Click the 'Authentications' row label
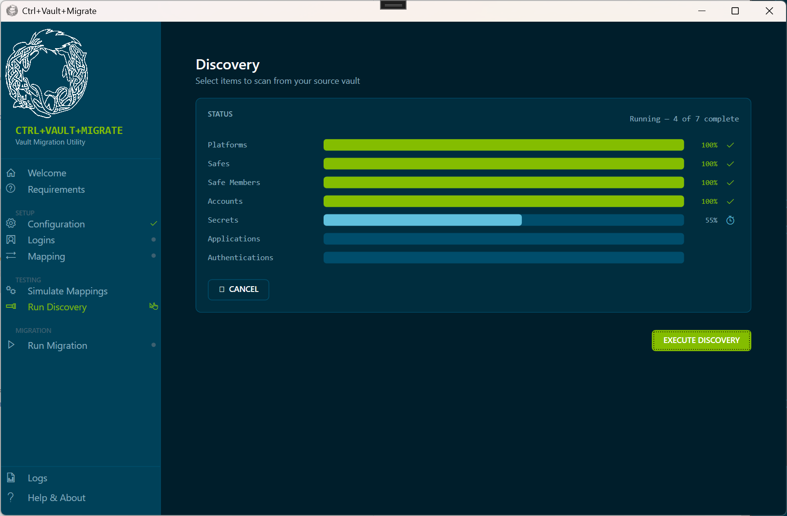 [x=240, y=258]
